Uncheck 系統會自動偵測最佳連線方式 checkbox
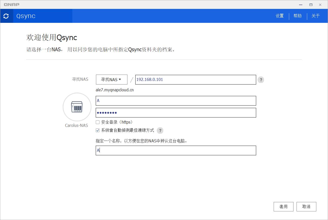 [97, 130]
